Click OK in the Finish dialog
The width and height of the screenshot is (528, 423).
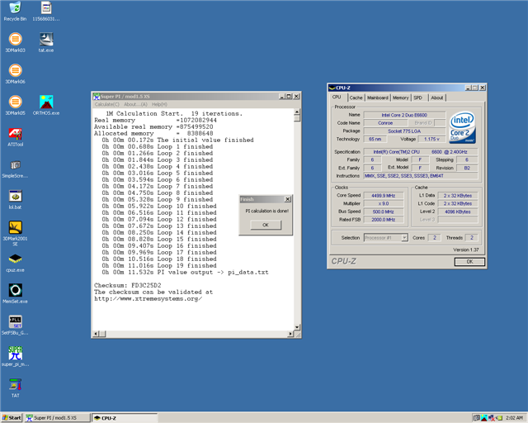click(265, 225)
